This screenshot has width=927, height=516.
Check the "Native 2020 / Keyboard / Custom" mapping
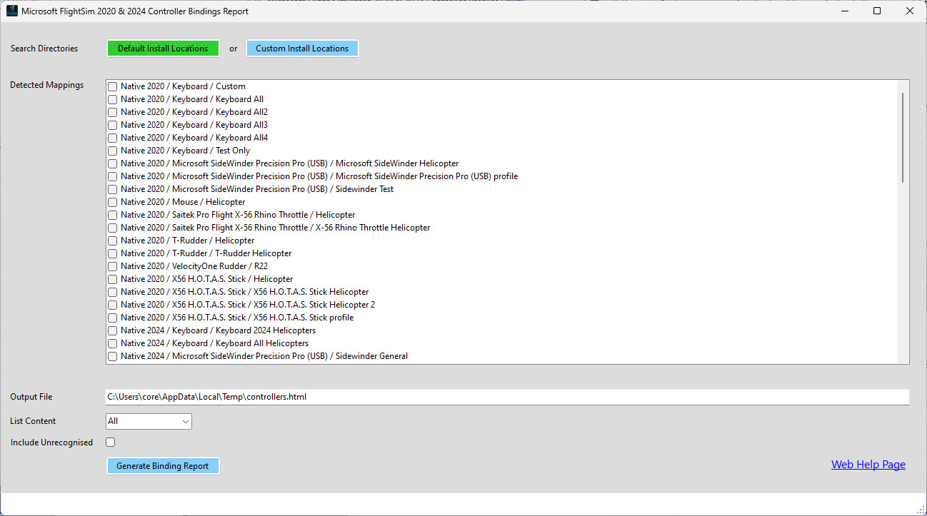point(113,86)
